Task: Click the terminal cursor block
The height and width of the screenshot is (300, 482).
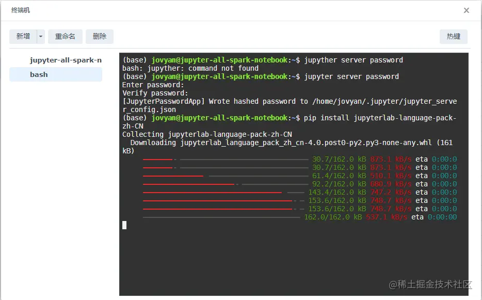Action: pos(124,225)
